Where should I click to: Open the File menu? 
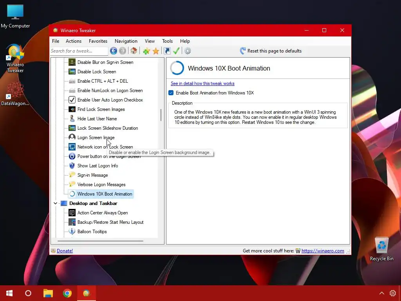point(56,41)
